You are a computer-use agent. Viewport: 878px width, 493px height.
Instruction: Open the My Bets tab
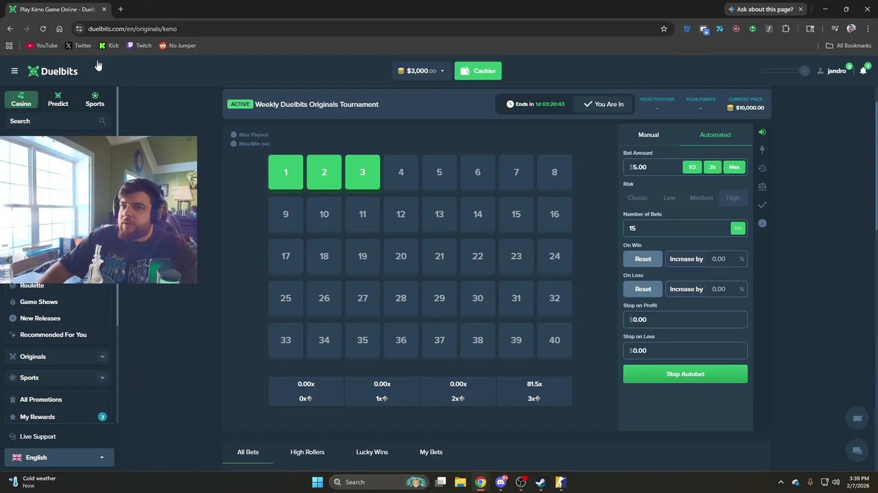coord(431,452)
